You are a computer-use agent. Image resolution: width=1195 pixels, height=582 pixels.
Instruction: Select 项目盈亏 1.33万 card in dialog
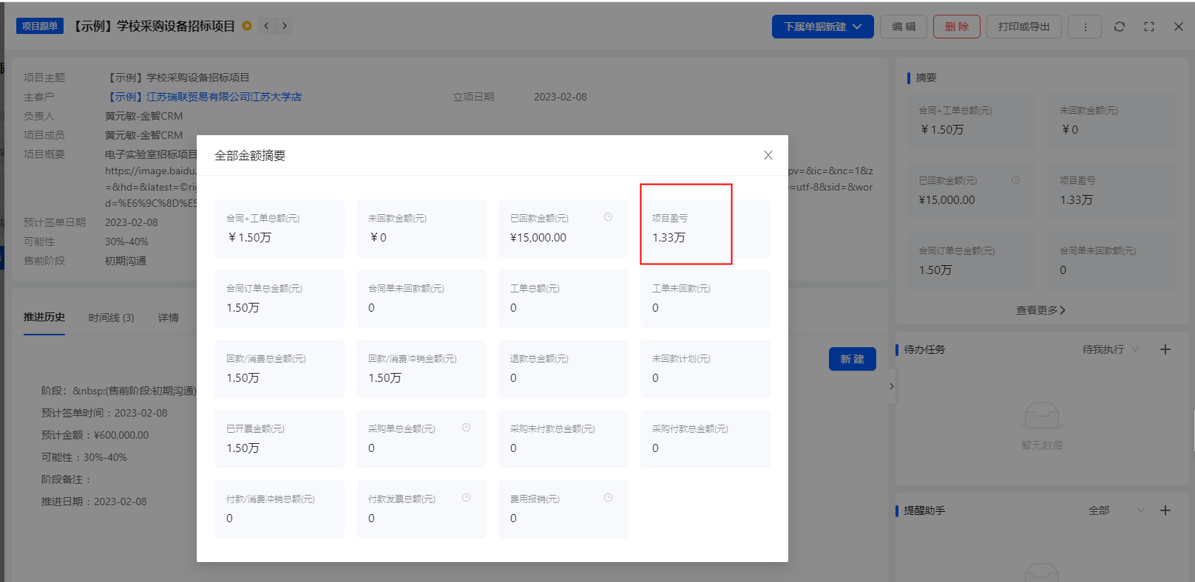(x=705, y=228)
